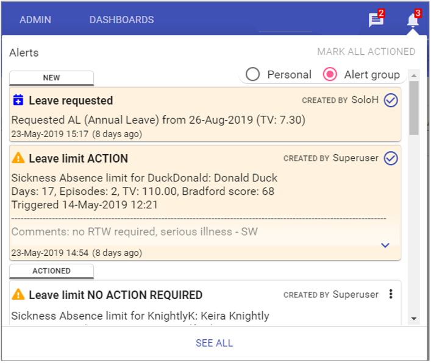Click scrollbar down arrow in alerts list
The image size is (431, 363).
coord(414,319)
